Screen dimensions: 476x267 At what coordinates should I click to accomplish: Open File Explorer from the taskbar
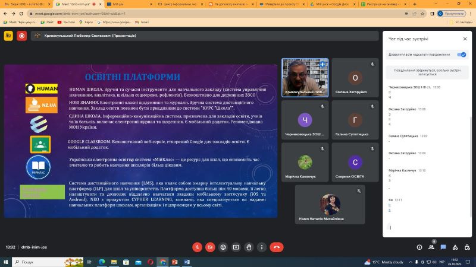click(x=114, y=262)
